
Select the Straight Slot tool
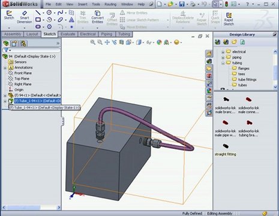38,26
